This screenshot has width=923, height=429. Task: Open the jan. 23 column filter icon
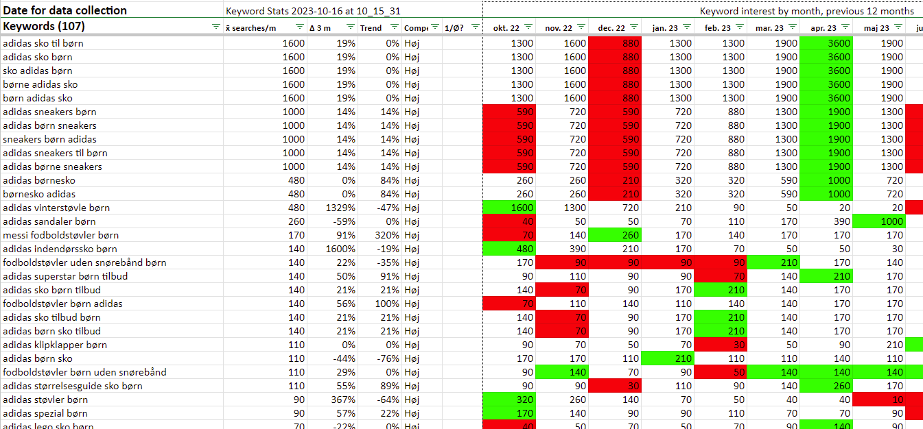(x=686, y=27)
